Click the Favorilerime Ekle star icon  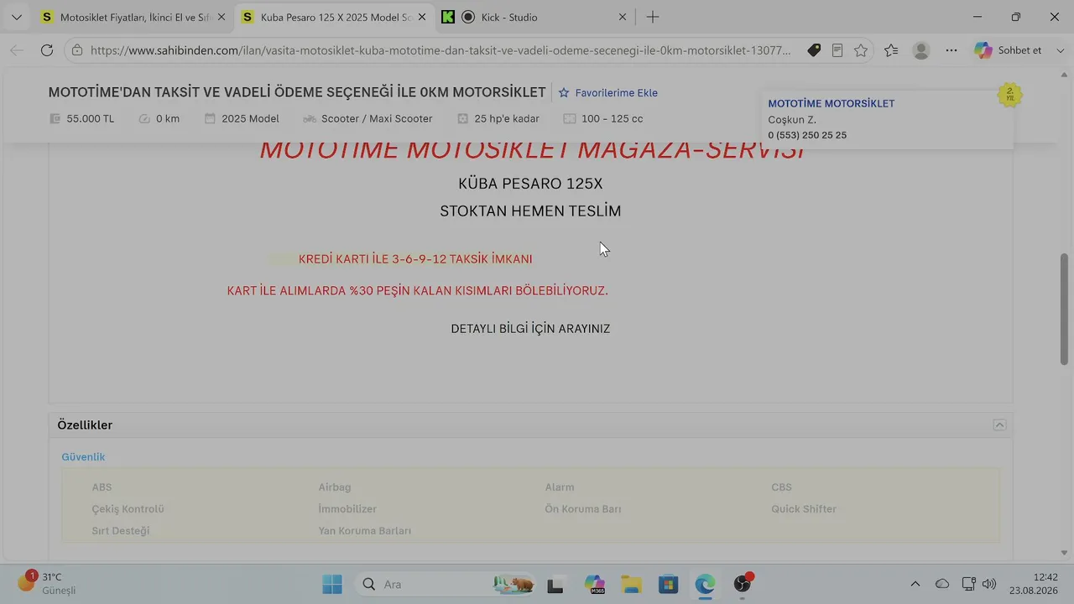tap(564, 93)
